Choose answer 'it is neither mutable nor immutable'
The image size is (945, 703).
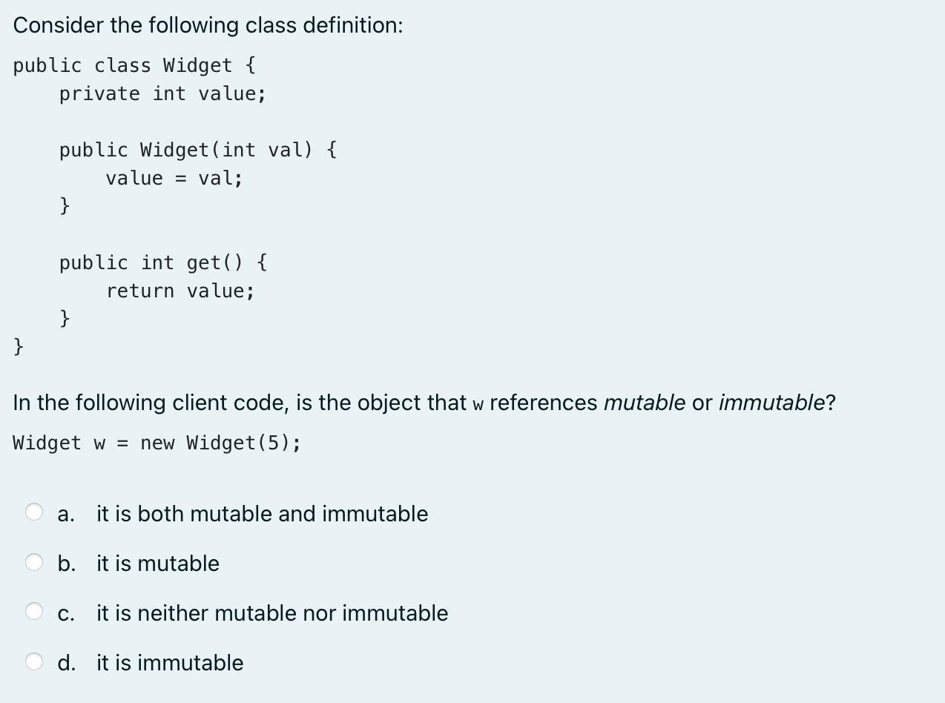pyautogui.click(x=272, y=613)
